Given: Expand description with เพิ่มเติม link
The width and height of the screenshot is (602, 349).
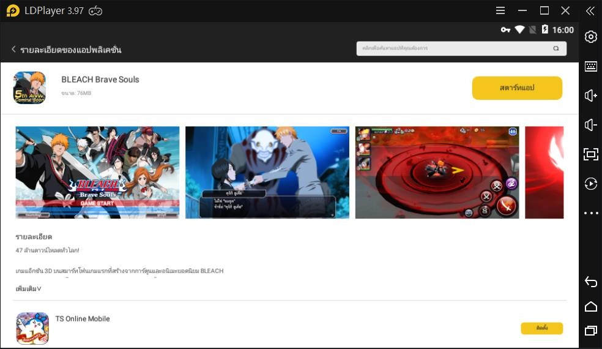Looking at the screenshot, I should 29,288.
